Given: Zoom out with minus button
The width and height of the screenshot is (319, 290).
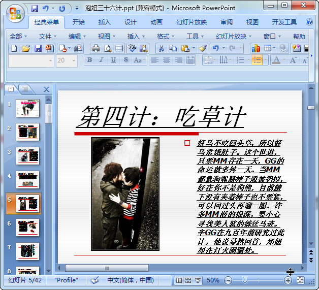Looking at the screenshot, I should pyautogui.click(x=228, y=281).
